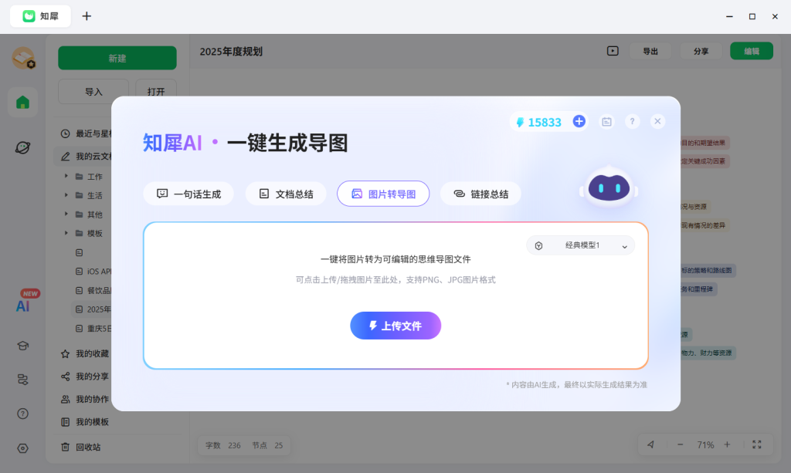Open the 模板 folder
This screenshot has height=473, width=791.
pos(90,233)
